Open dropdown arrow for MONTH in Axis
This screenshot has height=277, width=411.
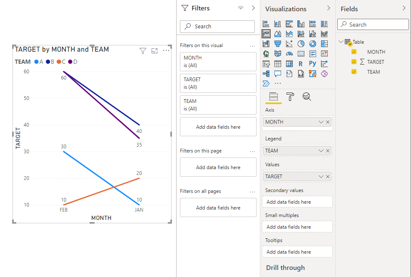tap(321, 122)
